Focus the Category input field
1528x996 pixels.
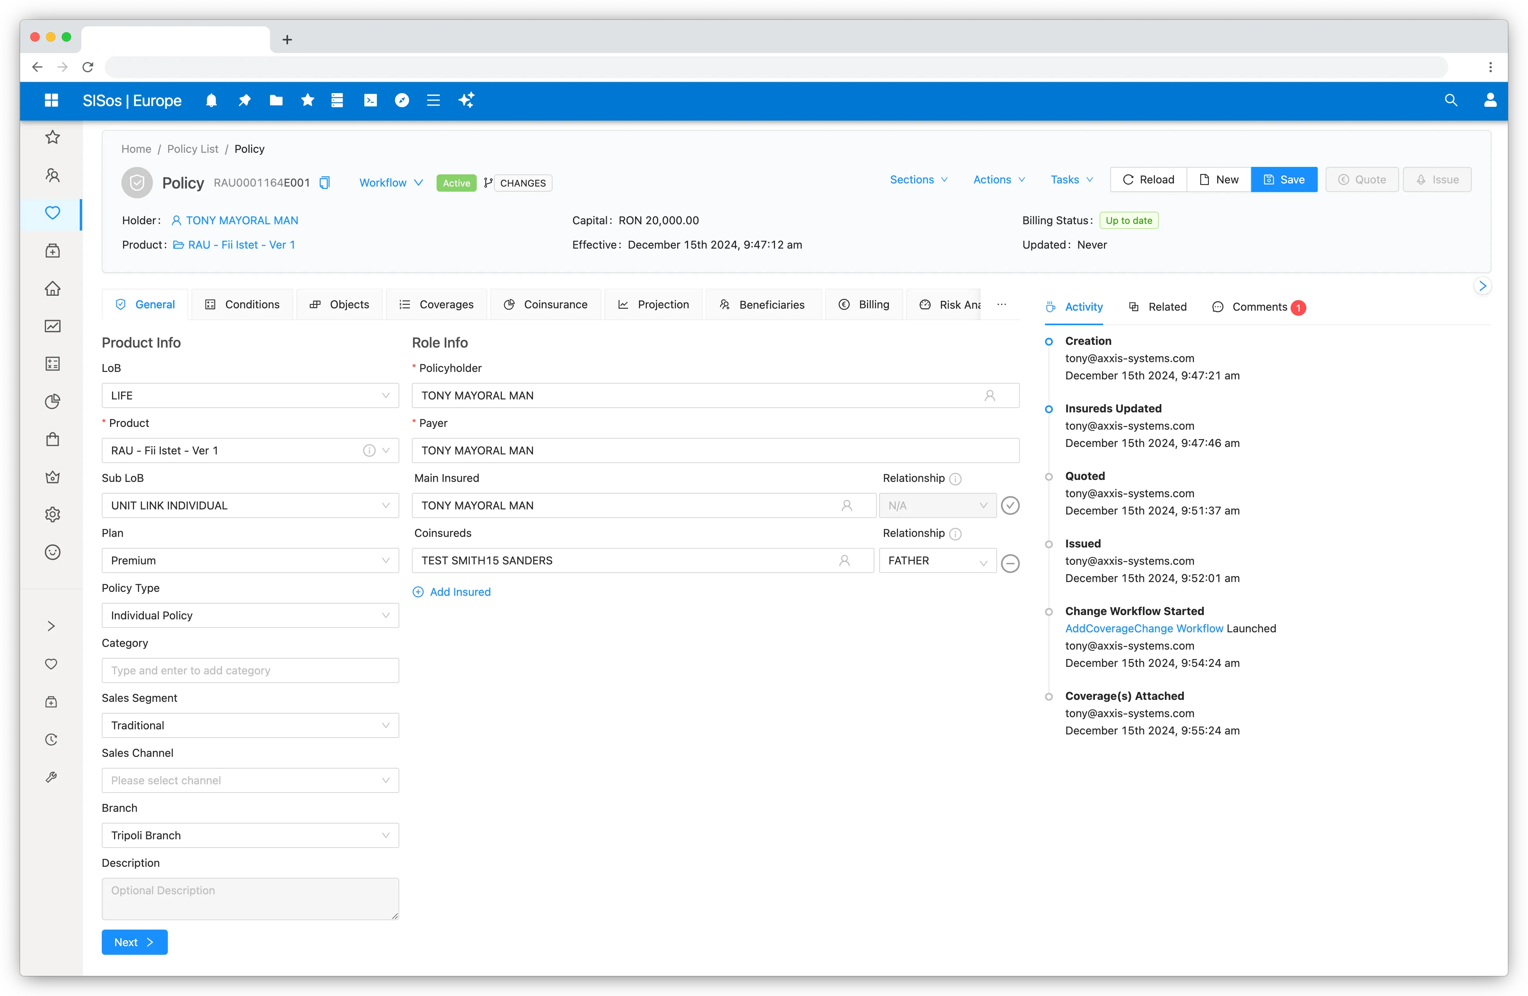pos(250,671)
